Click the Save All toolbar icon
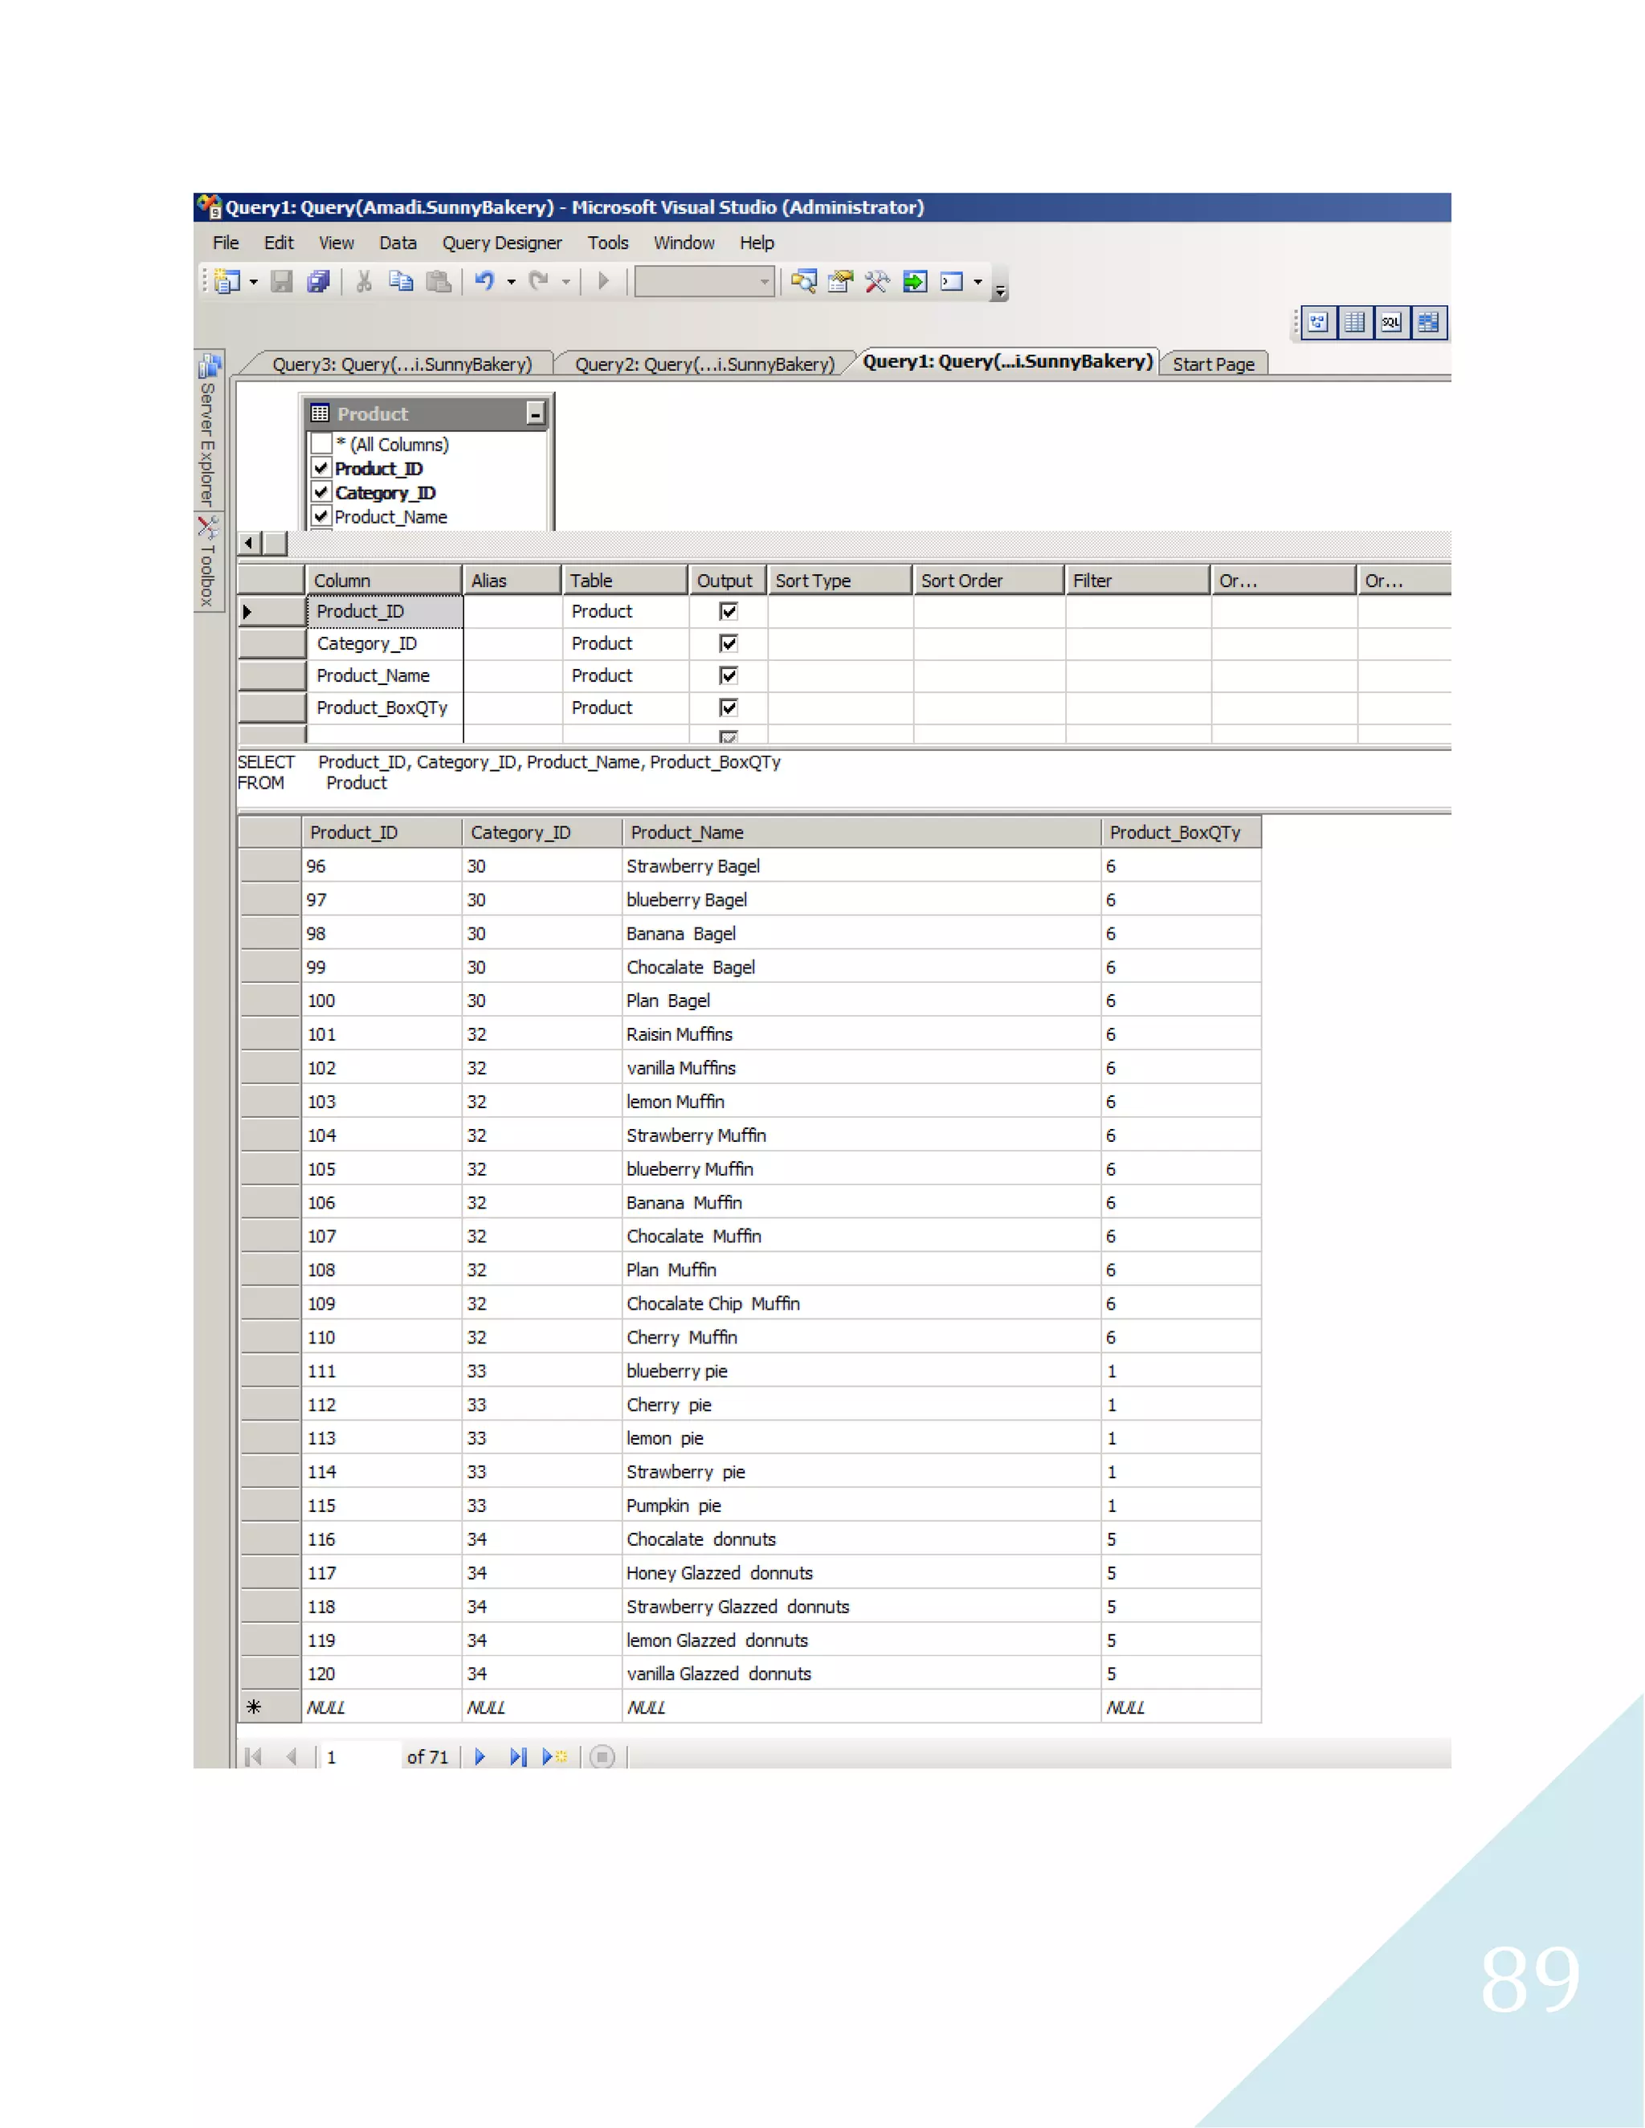Screen dimensions: 1645x2128 click(x=318, y=282)
